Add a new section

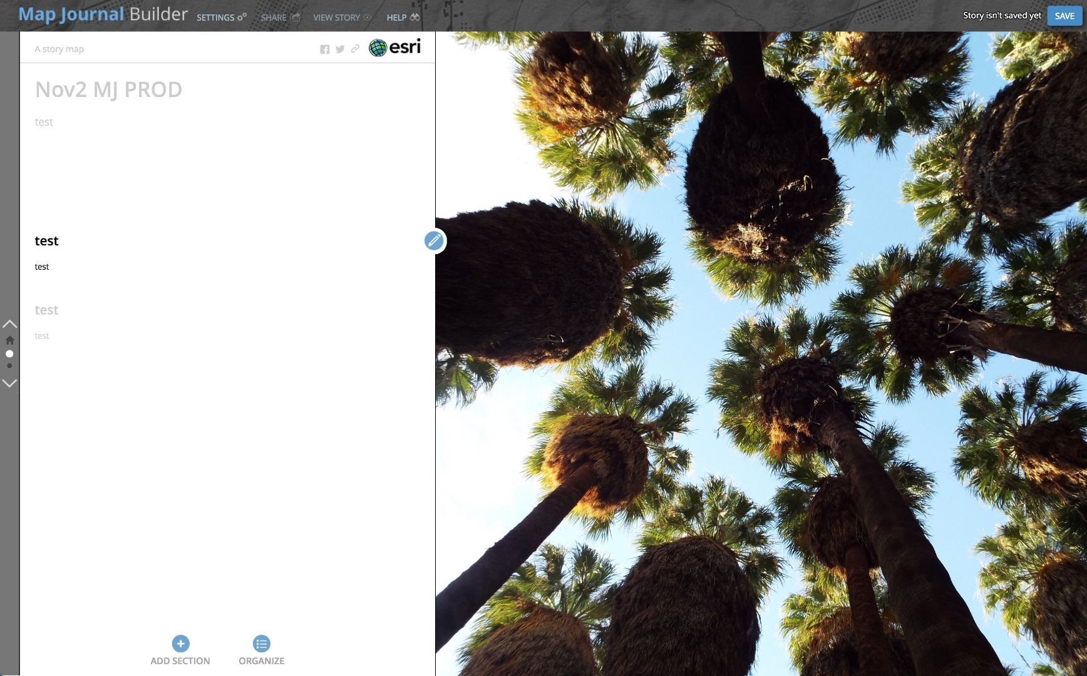[180, 651]
